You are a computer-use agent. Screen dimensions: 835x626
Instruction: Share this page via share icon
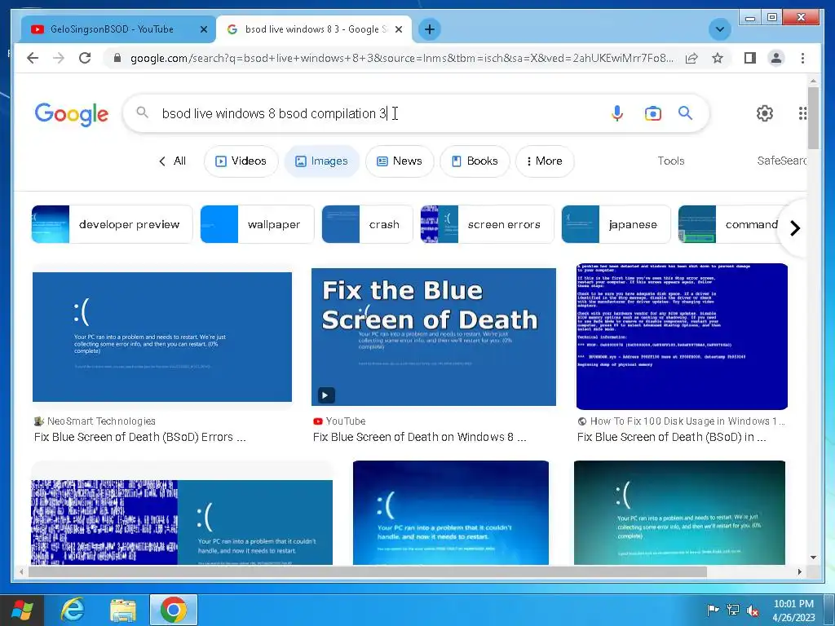point(691,58)
